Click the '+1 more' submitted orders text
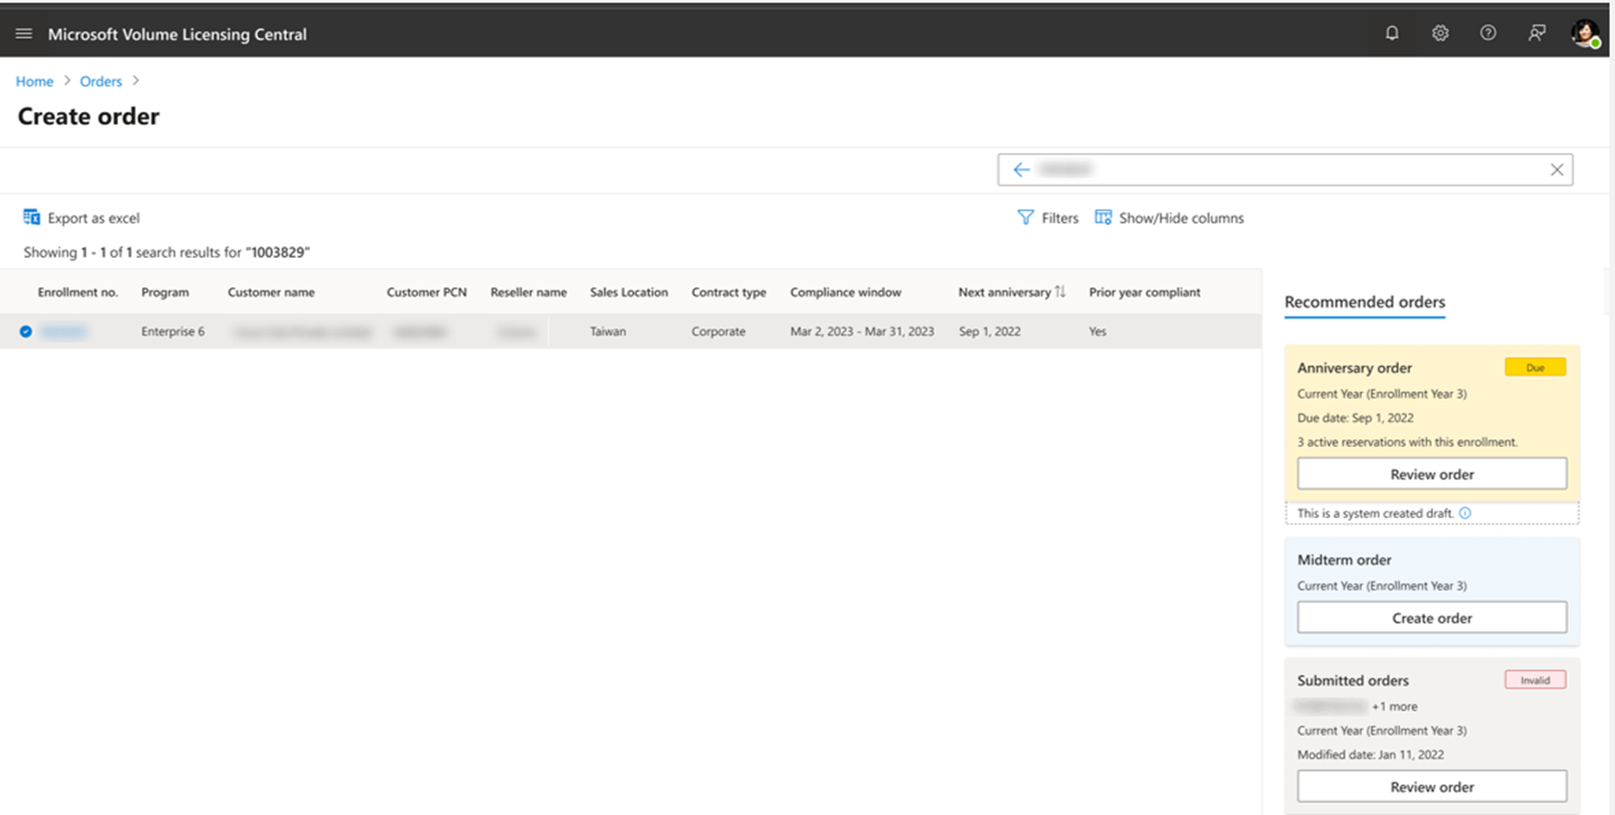1615x815 pixels. [x=1394, y=706]
